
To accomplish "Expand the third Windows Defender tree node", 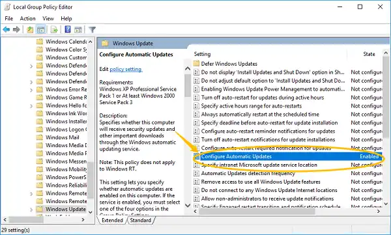I will click(x=31, y=82).
